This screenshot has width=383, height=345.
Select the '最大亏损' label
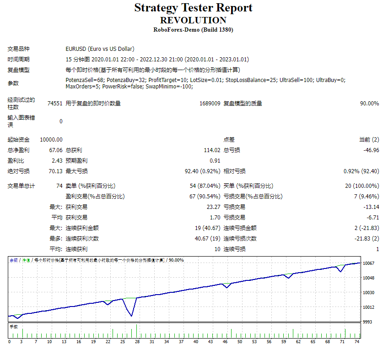click(x=76, y=171)
